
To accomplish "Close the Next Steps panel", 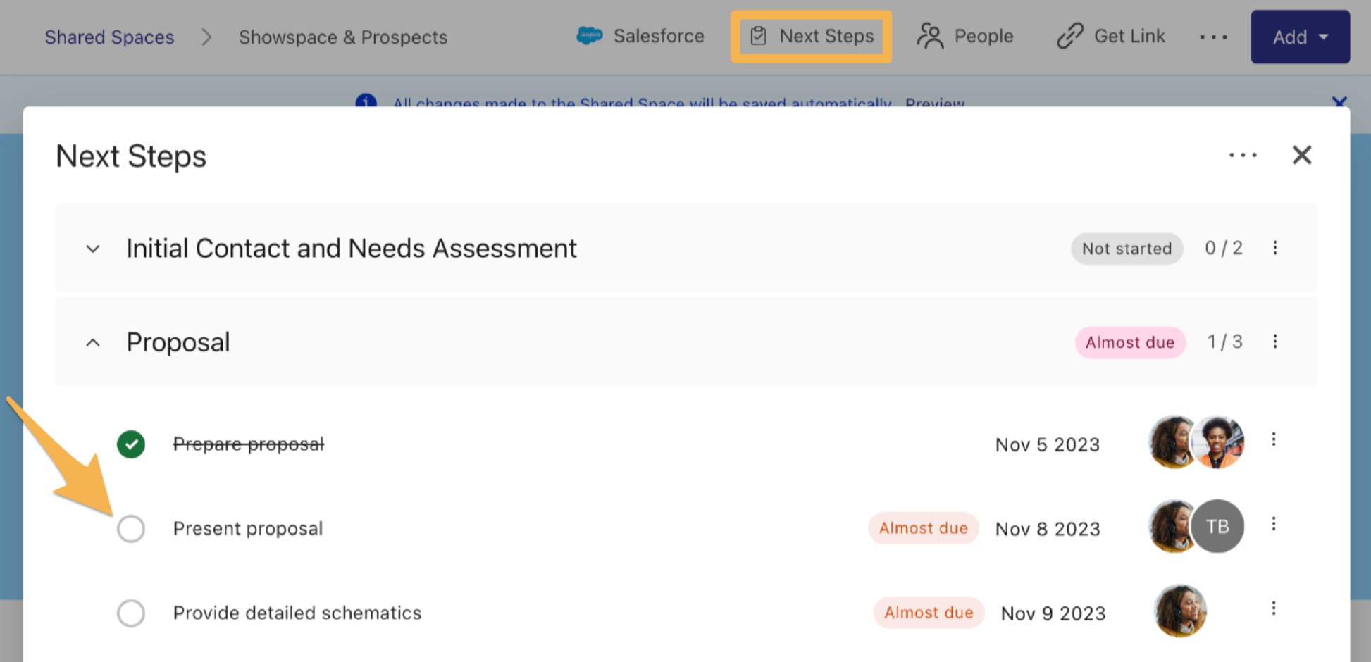I will (1302, 155).
